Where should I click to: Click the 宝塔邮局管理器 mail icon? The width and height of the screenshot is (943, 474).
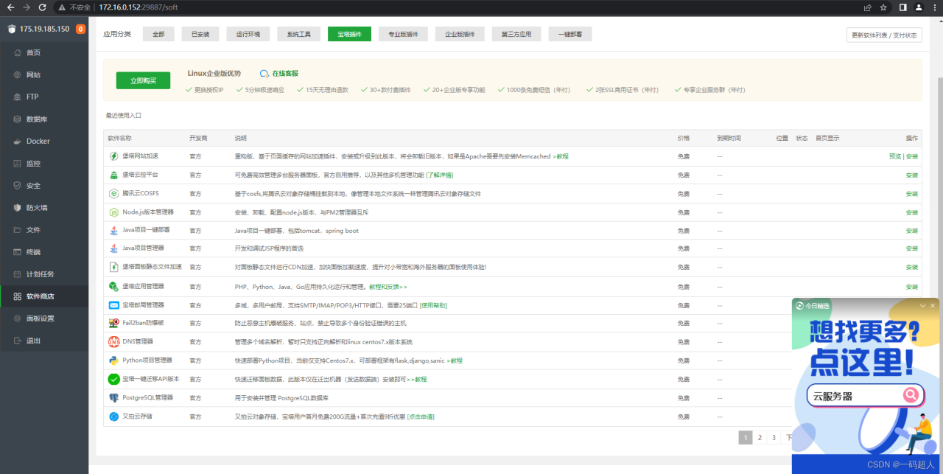(x=113, y=305)
